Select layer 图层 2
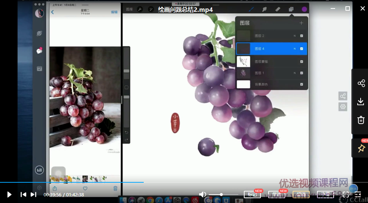The height and width of the screenshot is (203, 368). [272, 36]
